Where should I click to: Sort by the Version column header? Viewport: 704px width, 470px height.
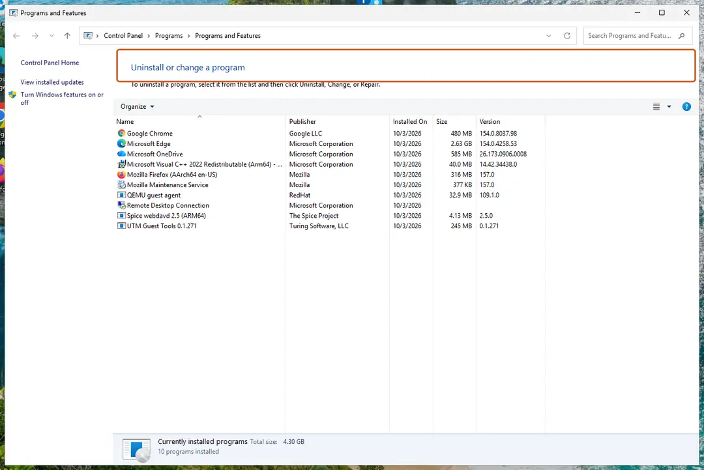pos(510,121)
